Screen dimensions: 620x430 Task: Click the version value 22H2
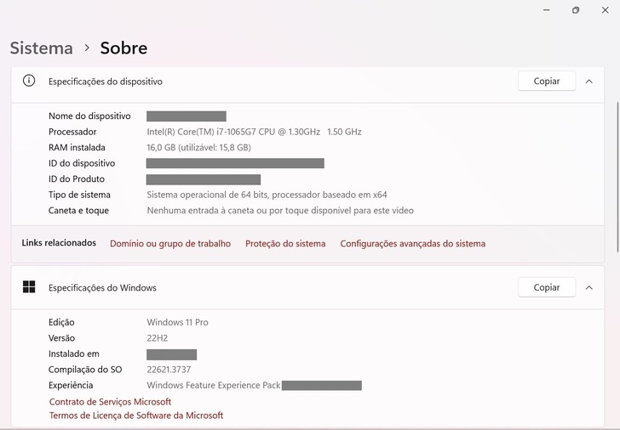click(x=158, y=338)
